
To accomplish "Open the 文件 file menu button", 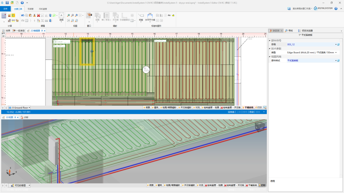I will tap(5, 8).
